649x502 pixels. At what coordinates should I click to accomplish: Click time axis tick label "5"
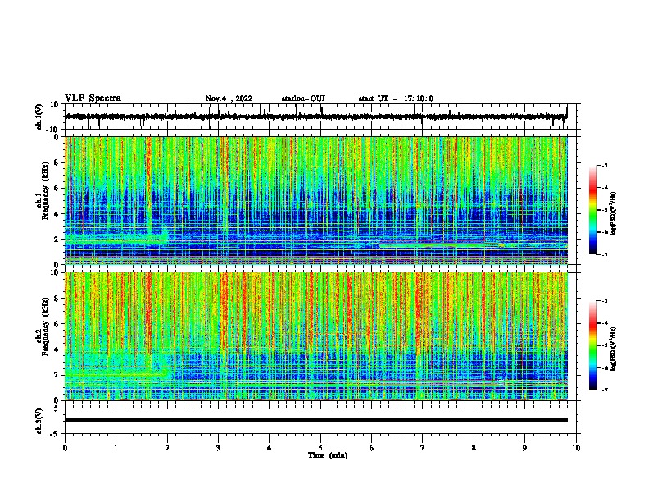tap(320, 448)
